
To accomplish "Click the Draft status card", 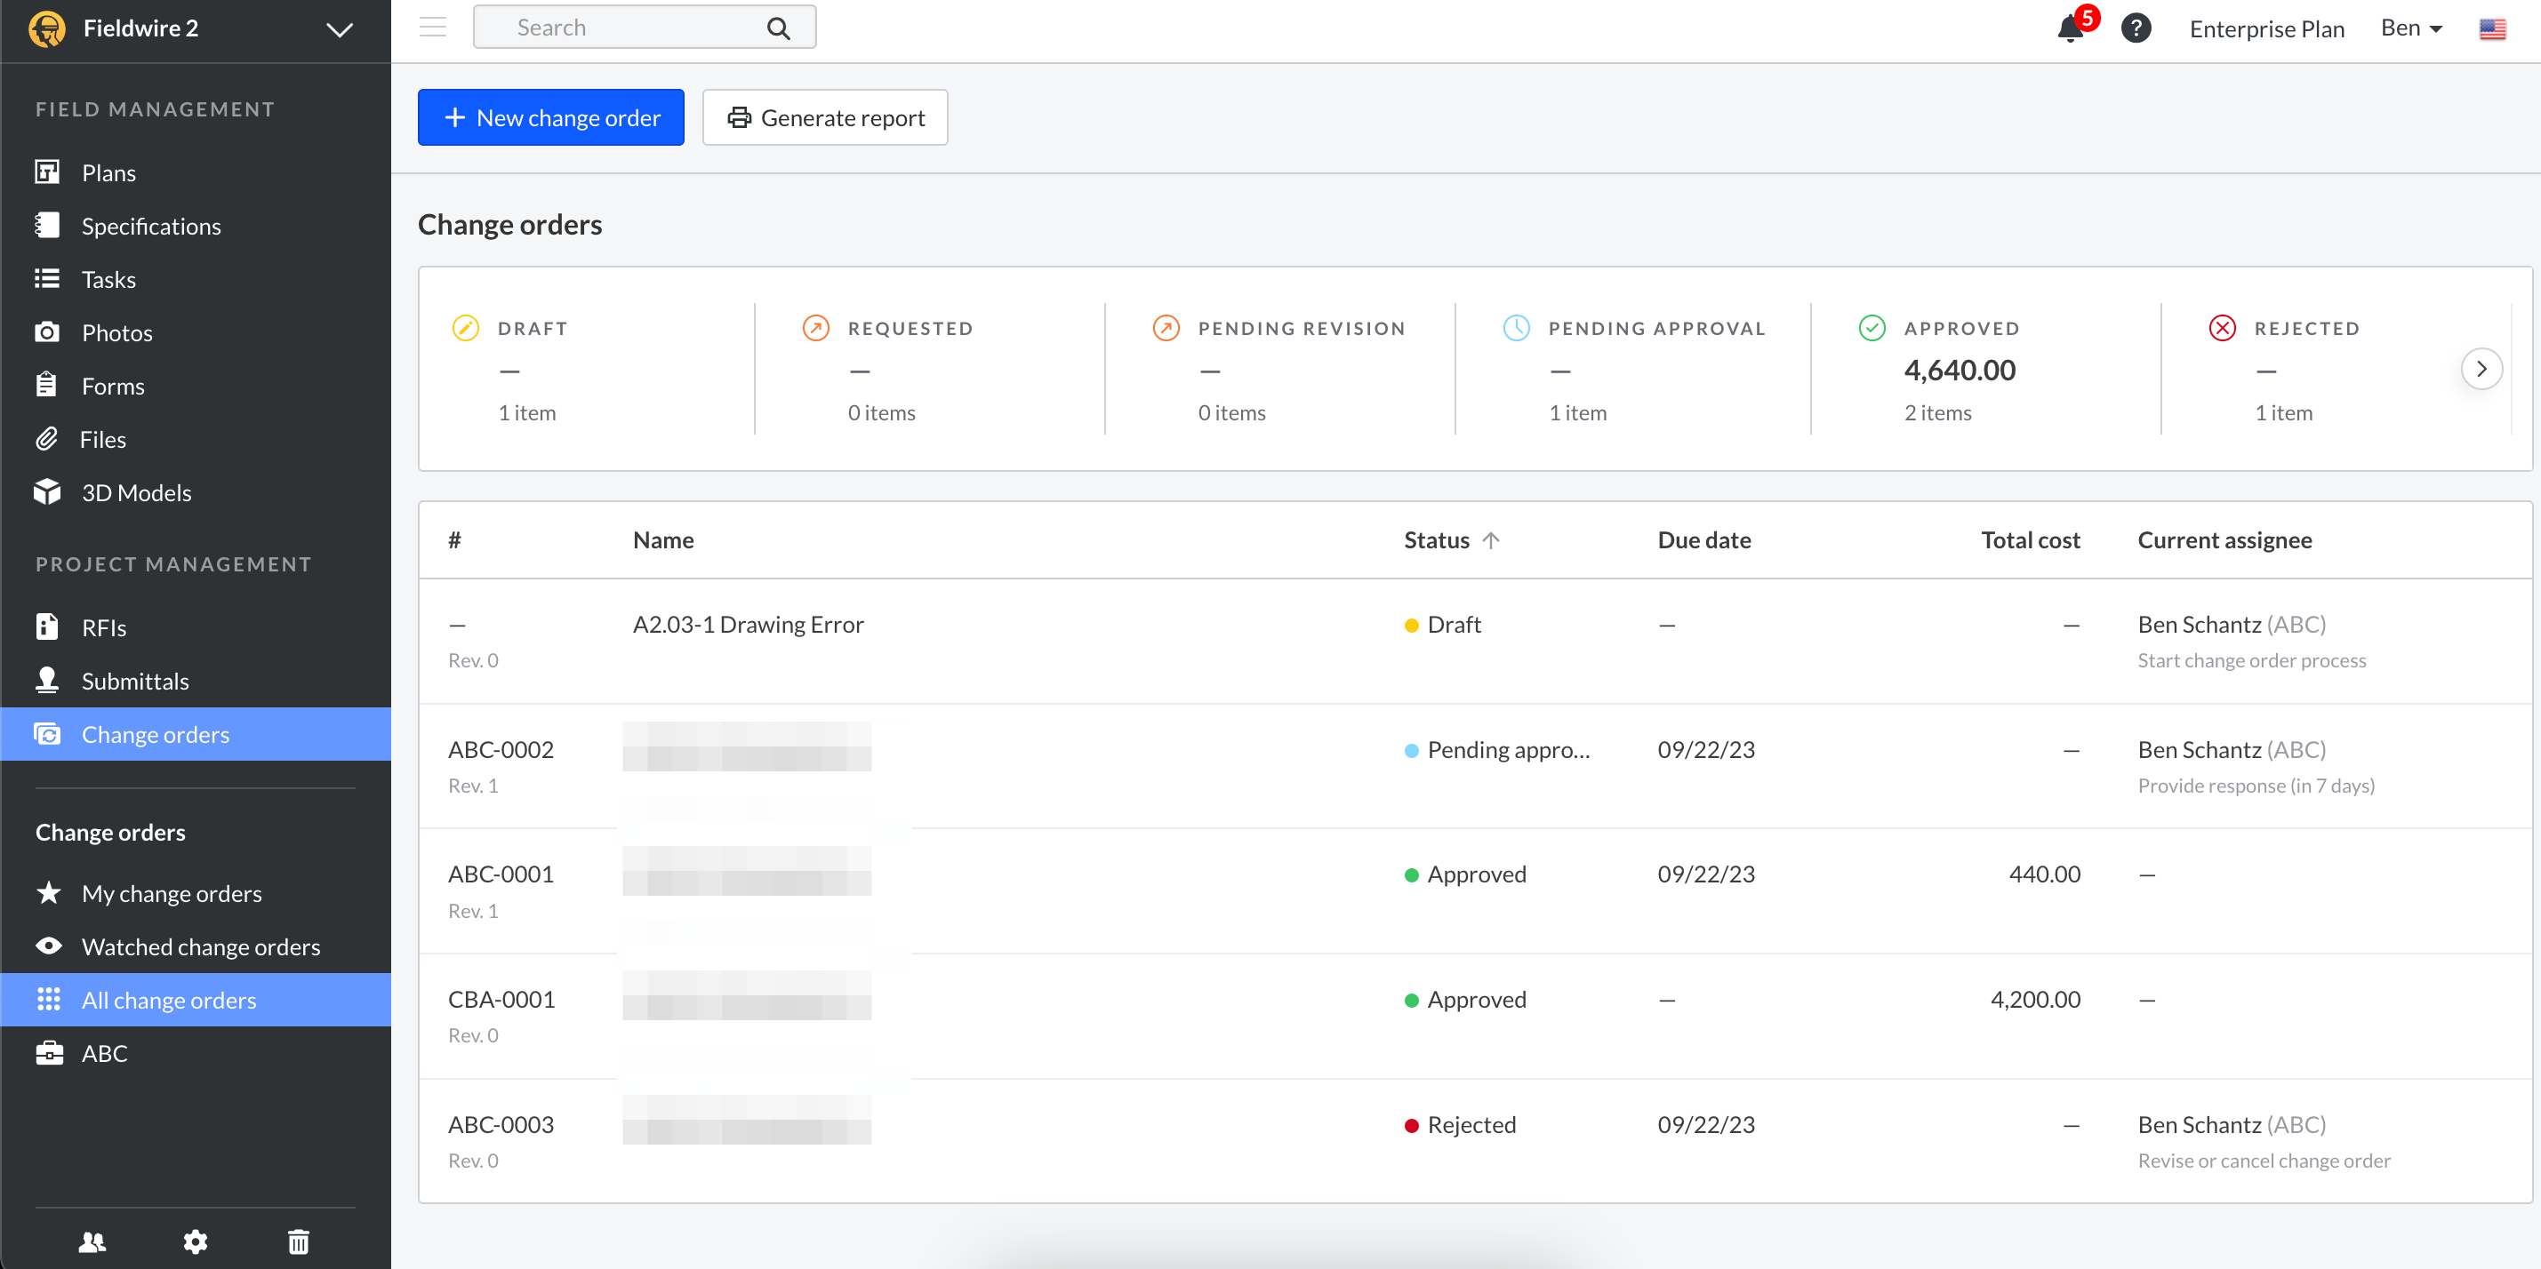I will click(x=588, y=369).
